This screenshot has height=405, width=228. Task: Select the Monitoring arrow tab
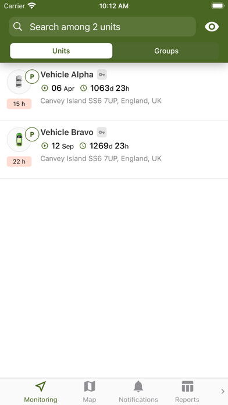(x=41, y=391)
